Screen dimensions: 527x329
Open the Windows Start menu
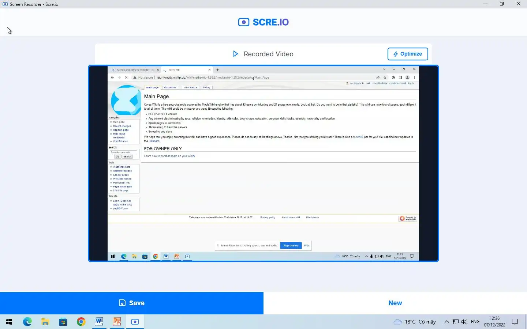click(x=9, y=322)
